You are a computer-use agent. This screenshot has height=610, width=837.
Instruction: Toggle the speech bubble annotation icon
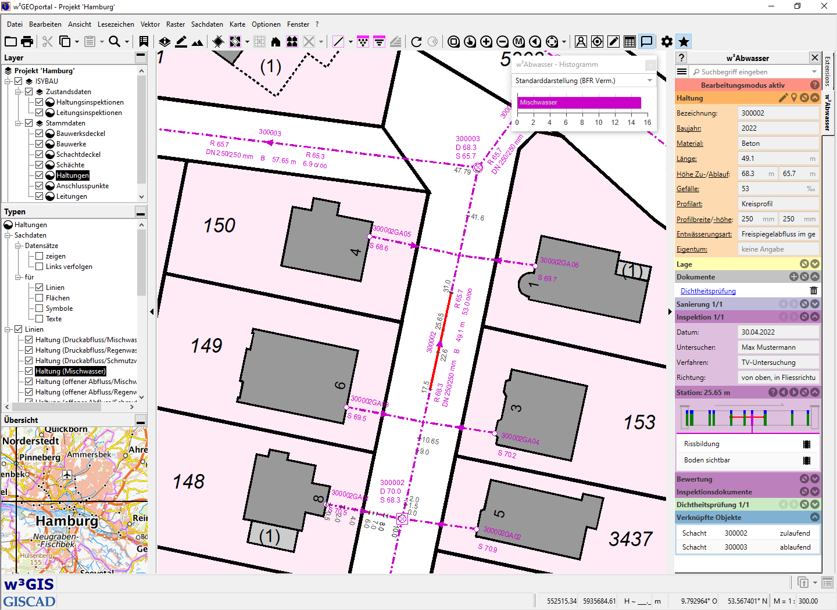646,41
